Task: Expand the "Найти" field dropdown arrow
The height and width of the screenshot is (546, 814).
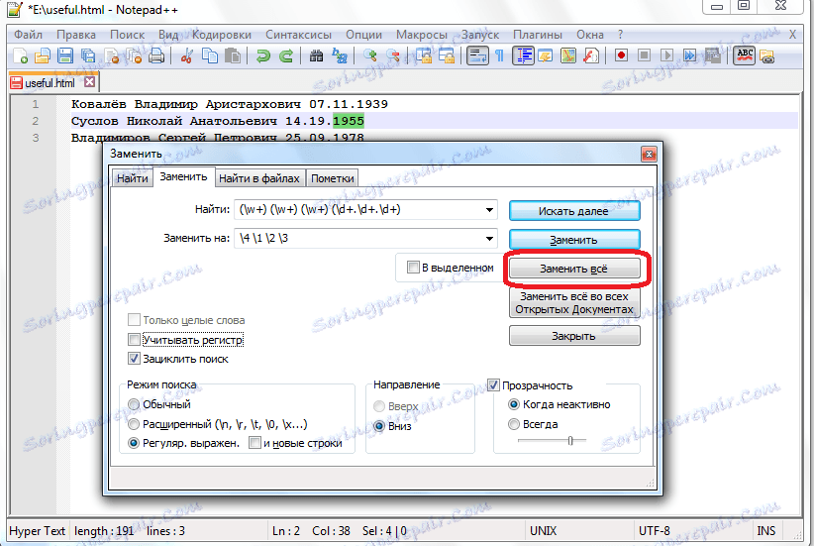Action: coord(489,210)
